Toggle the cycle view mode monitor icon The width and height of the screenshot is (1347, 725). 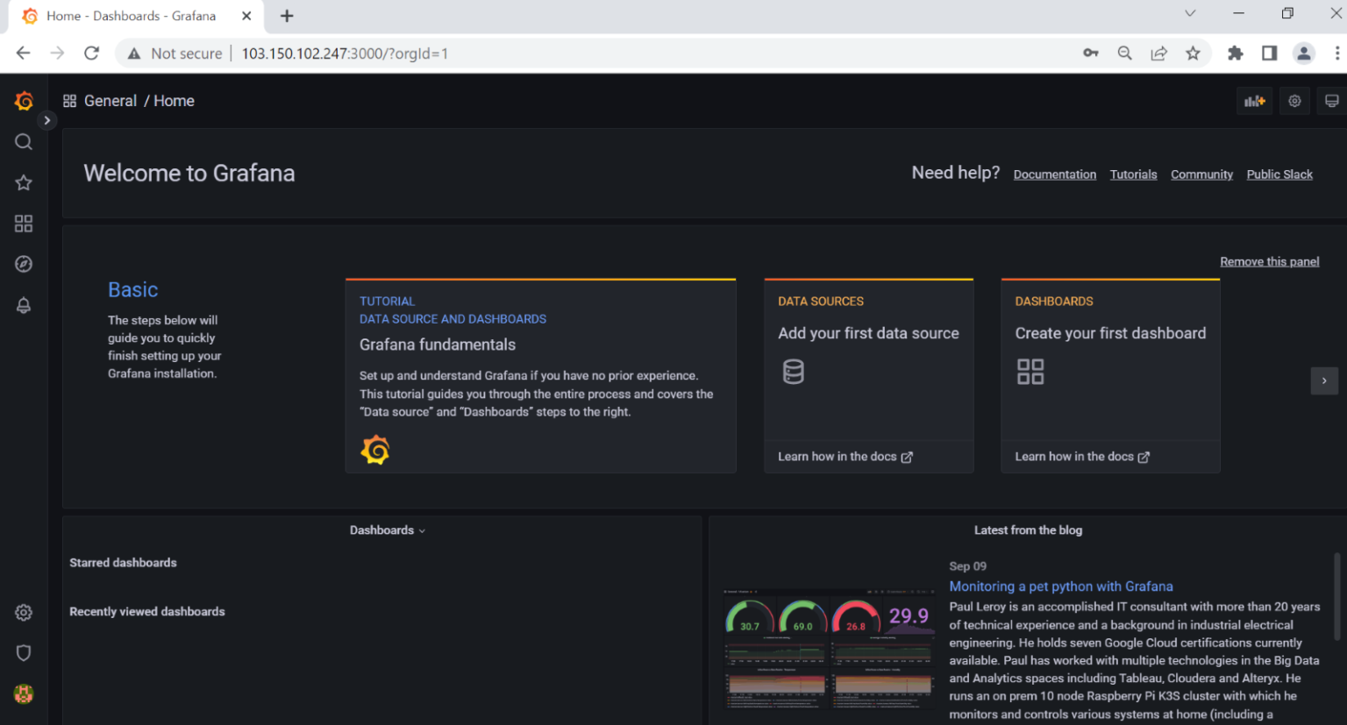1331,101
